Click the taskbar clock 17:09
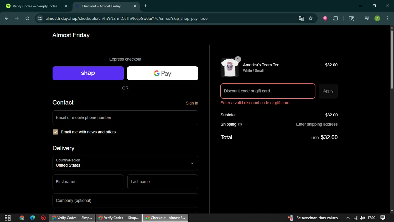The height and width of the screenshot is (222, 394). 371,218
